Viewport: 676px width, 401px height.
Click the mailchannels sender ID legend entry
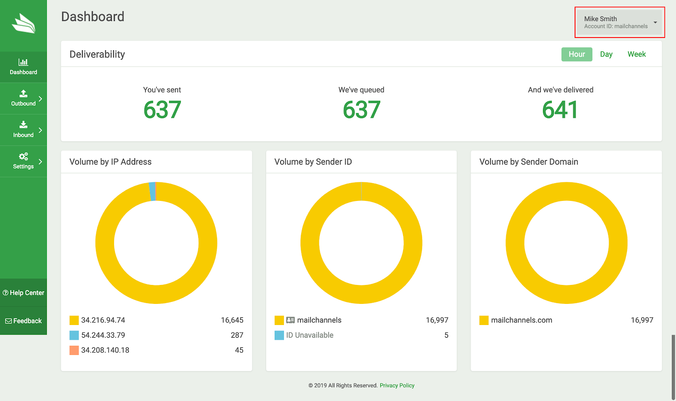(319, 320)
